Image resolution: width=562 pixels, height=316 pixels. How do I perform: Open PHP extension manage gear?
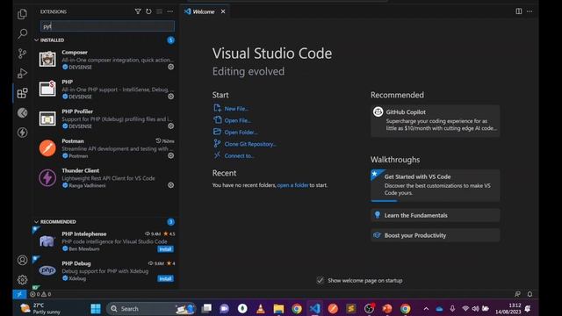pyautogui.click(x=171, y=97)
